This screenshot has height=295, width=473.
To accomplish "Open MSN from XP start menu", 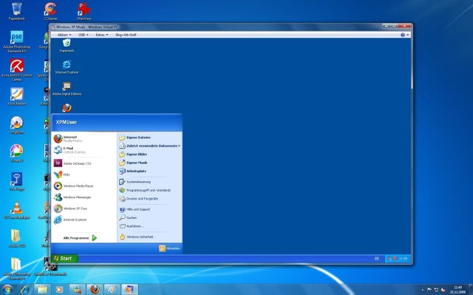I will point(84,174).
